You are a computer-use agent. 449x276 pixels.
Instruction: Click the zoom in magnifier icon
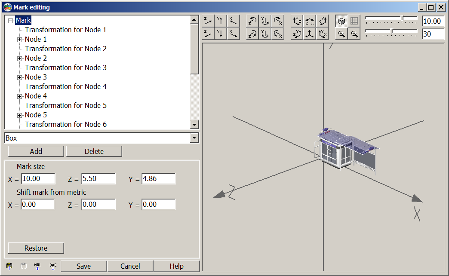pos(341,34)
